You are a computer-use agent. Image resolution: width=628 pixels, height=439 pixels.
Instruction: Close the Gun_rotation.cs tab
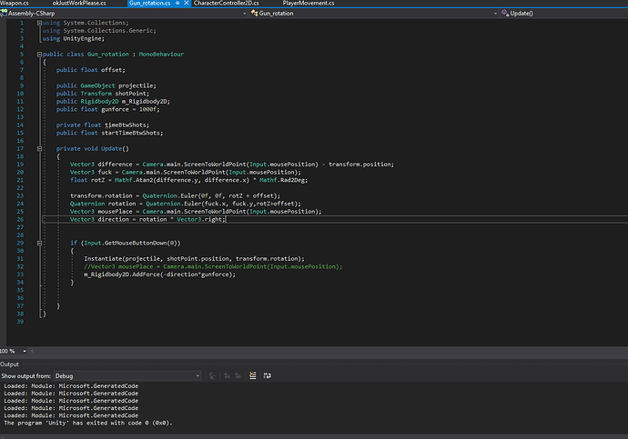click(x=187, y=5)
